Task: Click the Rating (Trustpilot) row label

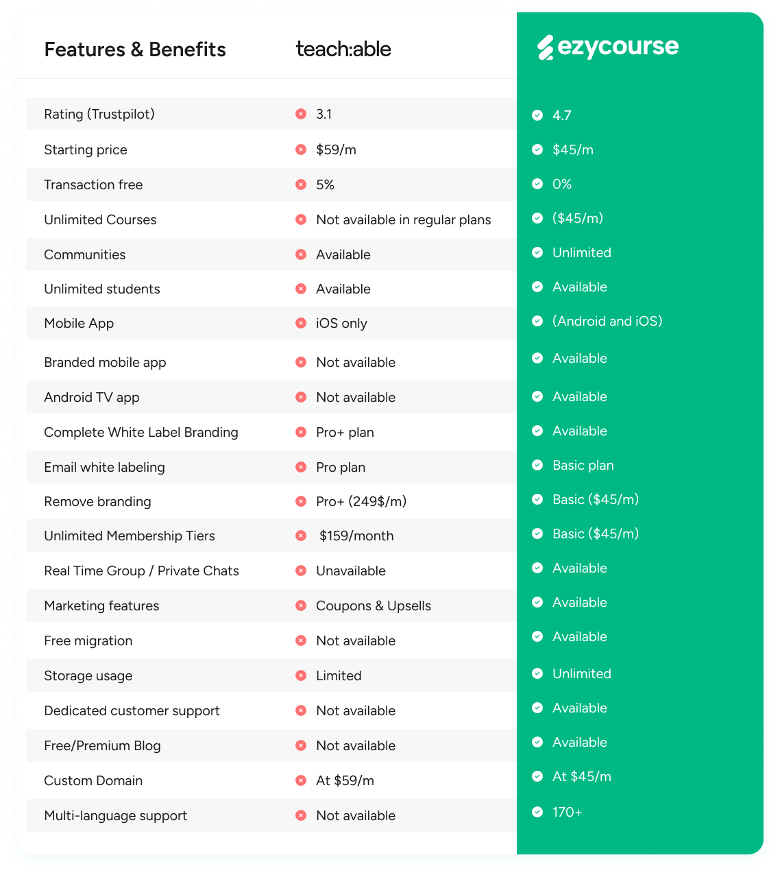Action: (x=99, y=114)
